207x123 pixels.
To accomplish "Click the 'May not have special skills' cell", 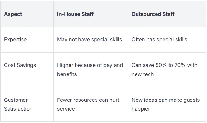I will 90,39.
